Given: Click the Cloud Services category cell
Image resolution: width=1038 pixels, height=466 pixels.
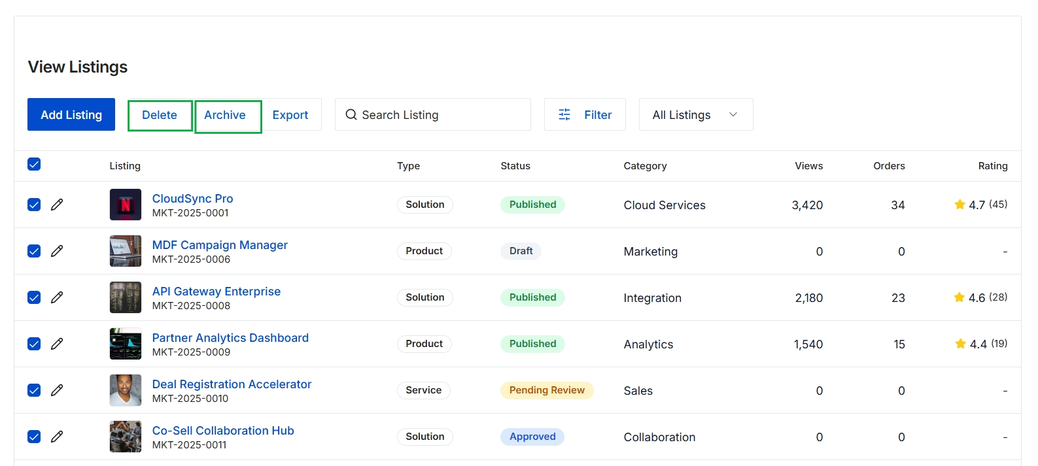Looking at the screenshot, I should [665, 205].
